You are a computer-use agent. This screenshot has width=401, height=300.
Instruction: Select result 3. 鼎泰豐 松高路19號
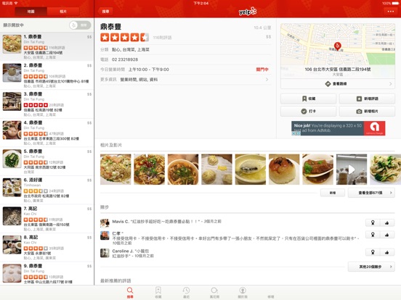[x=46, y=104]
